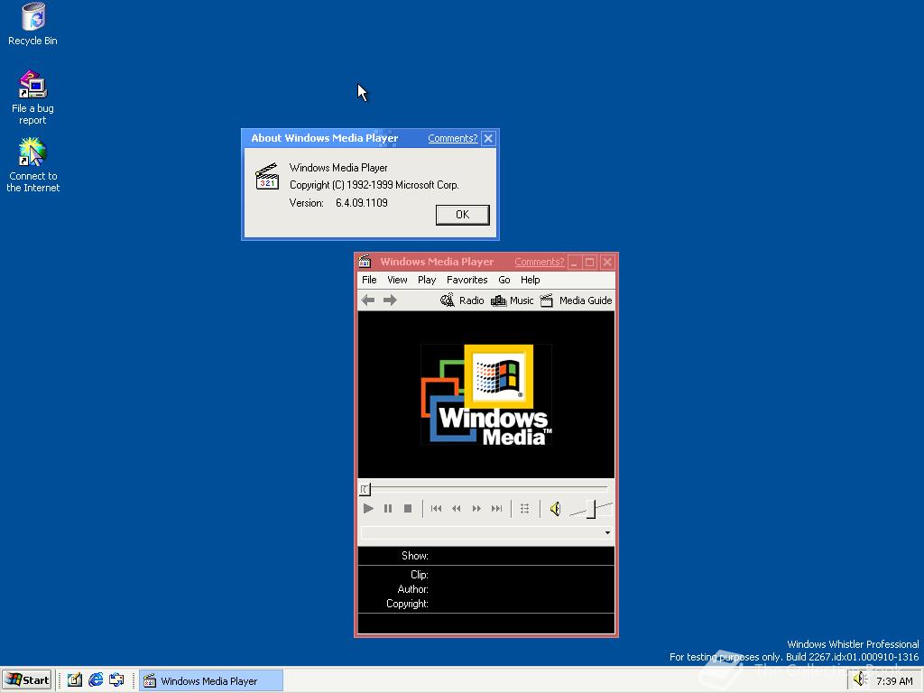Click the Preview playlist button
The height and width of the screenshot is (693, 924).
[524, 509]
